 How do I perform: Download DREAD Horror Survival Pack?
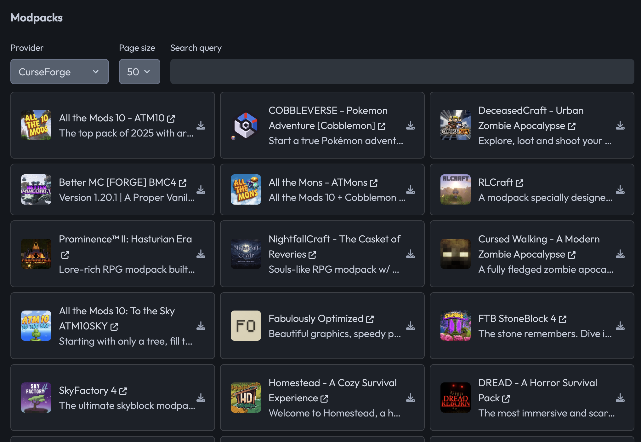pyautogui.click(x=620, y=398)
